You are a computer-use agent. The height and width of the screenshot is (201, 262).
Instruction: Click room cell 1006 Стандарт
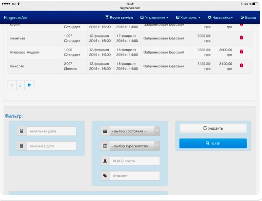tap(72, 52)
